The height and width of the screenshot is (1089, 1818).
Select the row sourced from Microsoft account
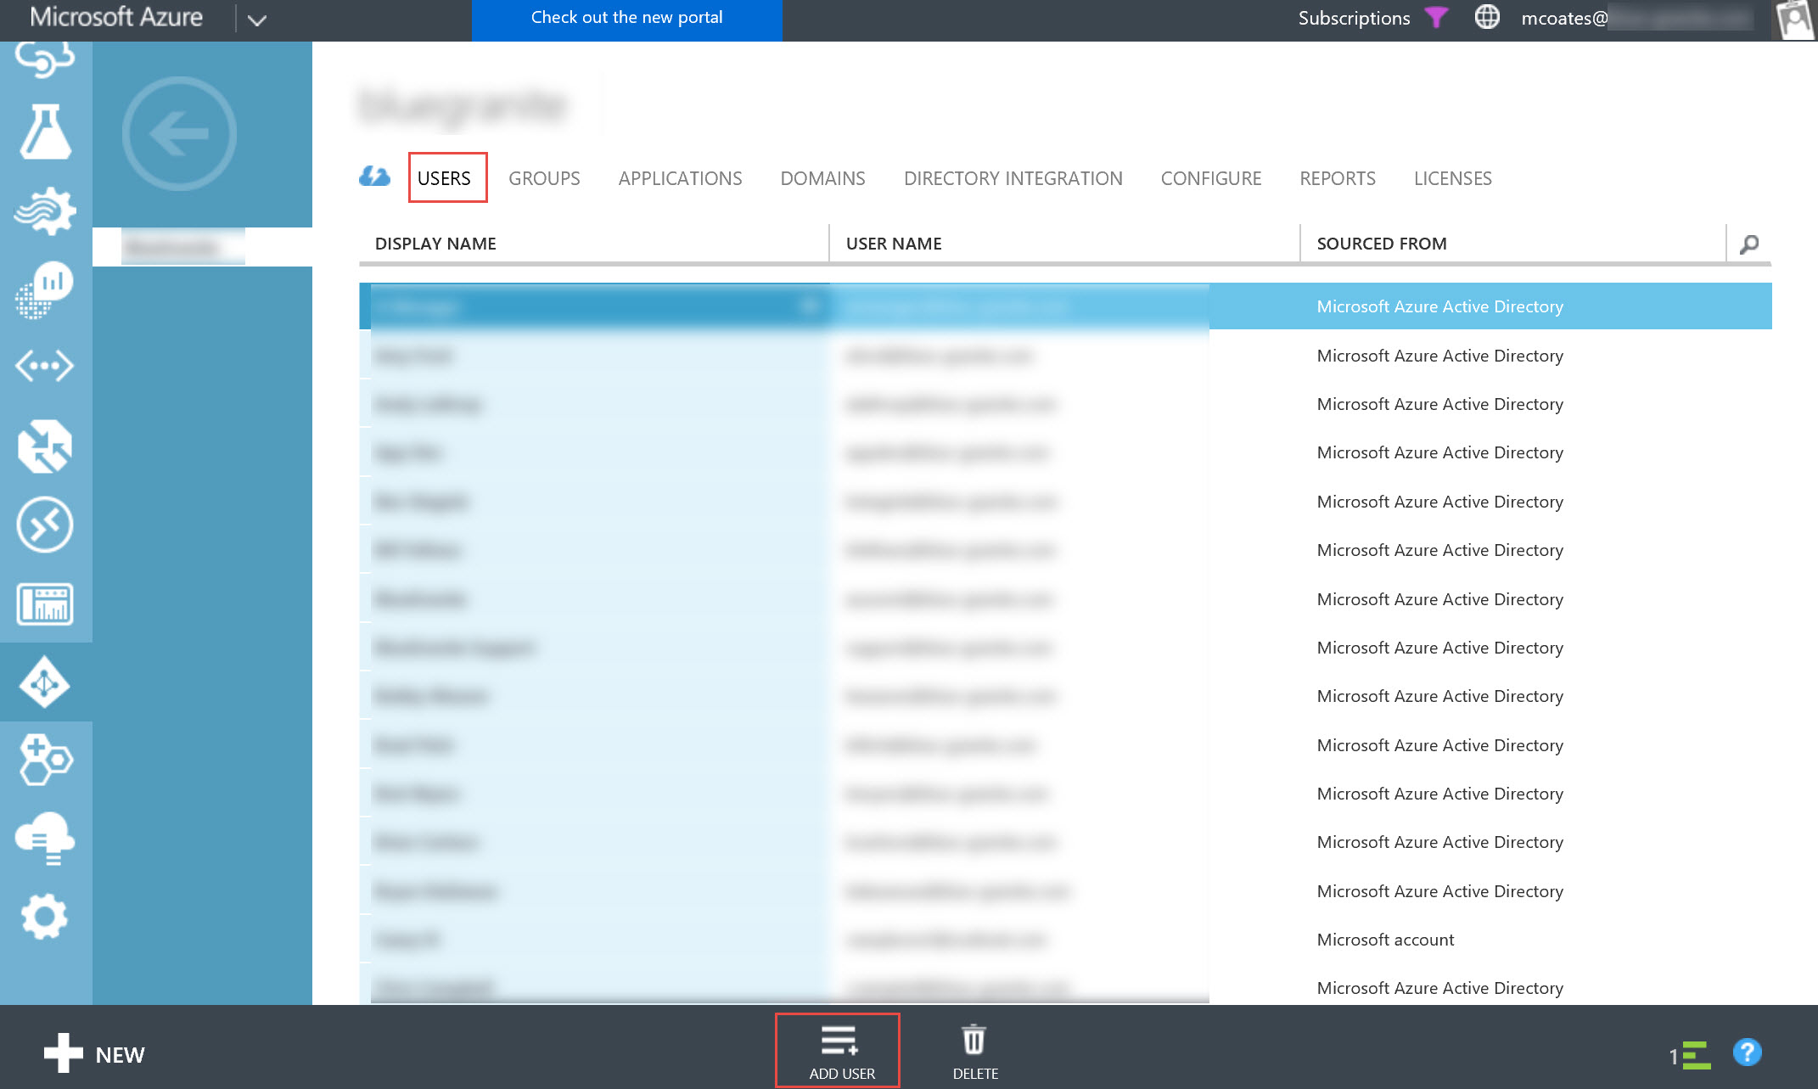pos(1065,940)
